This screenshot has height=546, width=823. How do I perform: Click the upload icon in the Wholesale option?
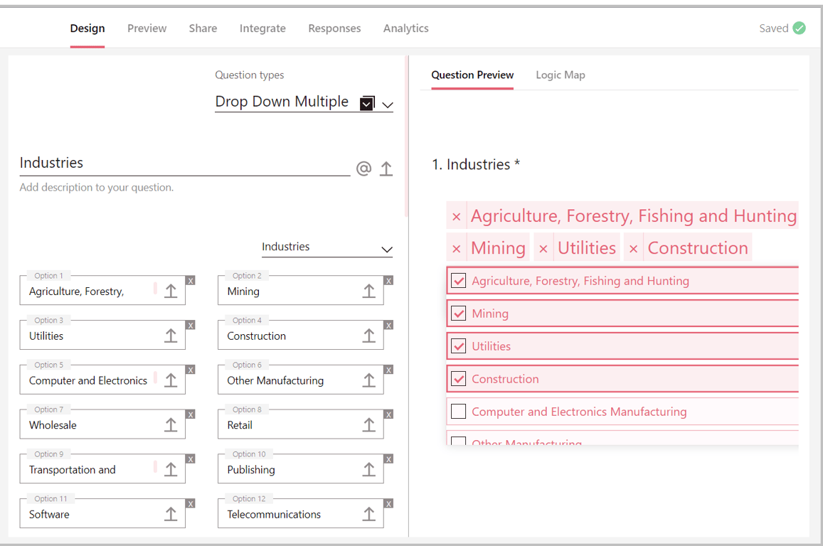pyautogui.click(x=171, y=424)
